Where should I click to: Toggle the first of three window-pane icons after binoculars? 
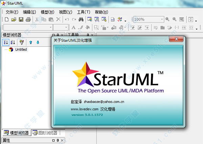click(x=90, y=20)
